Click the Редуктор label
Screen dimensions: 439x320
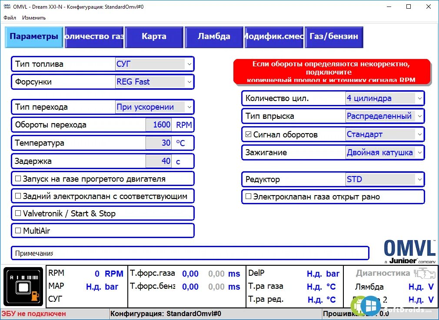pyautogui.click(x=263, y=179)
